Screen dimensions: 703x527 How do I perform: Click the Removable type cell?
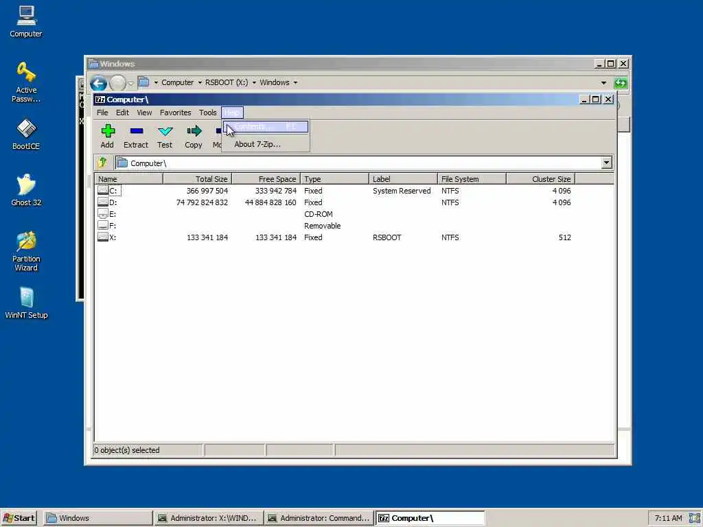(323, 225)
